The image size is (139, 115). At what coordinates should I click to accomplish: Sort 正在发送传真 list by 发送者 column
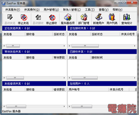tap(14, 34)
